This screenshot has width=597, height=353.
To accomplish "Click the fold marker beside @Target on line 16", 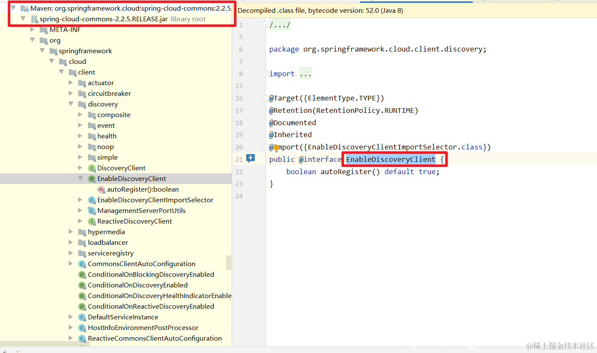I will click(265, 98).
